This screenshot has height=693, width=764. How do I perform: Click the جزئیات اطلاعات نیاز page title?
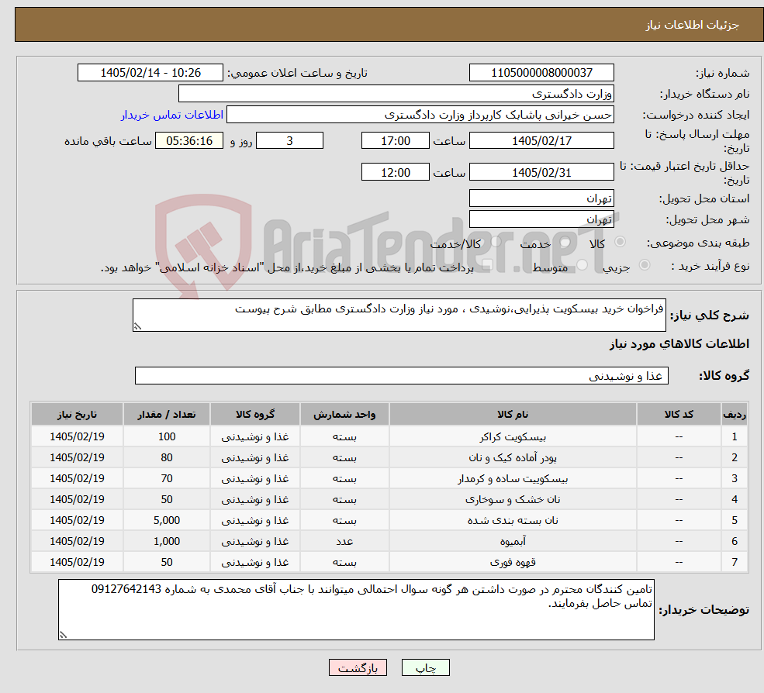pos(693,25)
